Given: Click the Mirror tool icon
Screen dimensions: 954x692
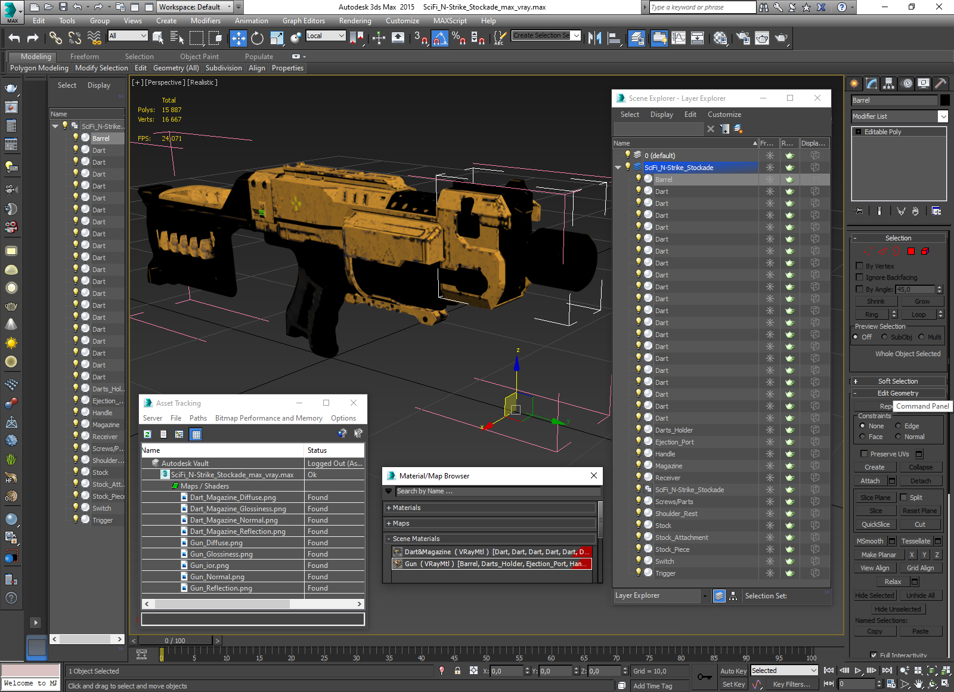Looking at the screenshot, I should (x=594, y=38).
